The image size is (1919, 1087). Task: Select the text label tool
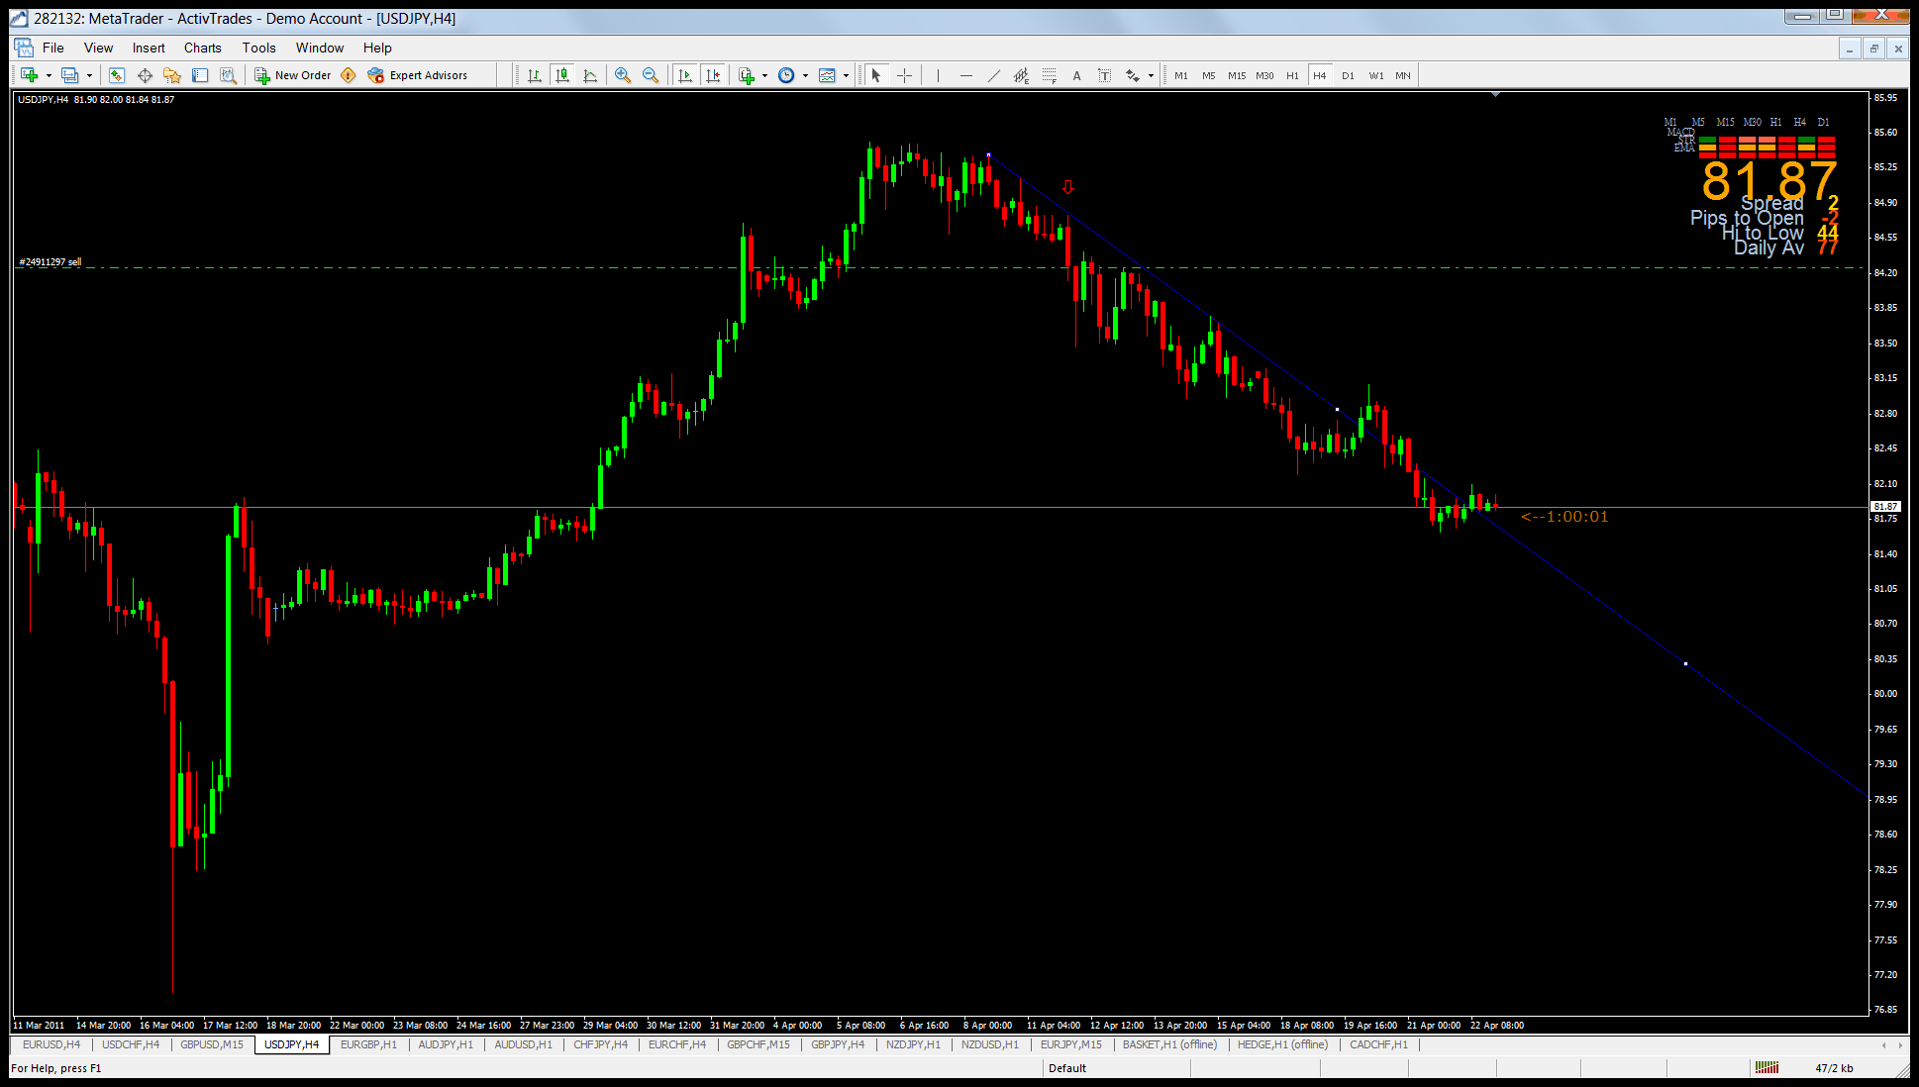[x=1104, y=75]
